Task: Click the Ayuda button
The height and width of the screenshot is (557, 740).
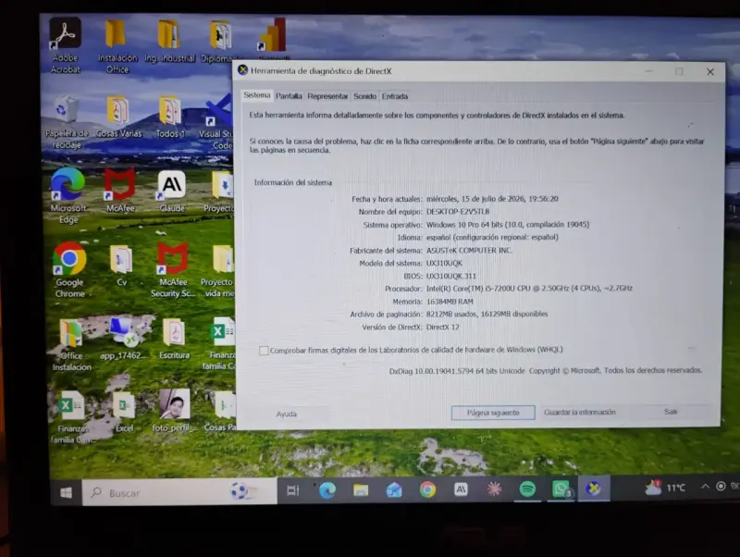Action: 287,414
